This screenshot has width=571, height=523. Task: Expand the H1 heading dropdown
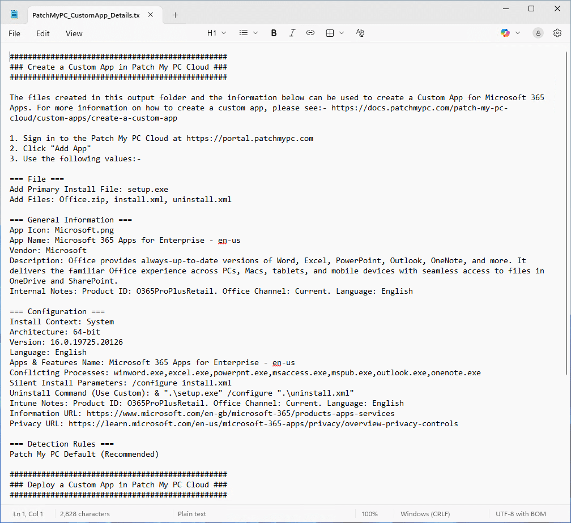[x=216, y=33]
